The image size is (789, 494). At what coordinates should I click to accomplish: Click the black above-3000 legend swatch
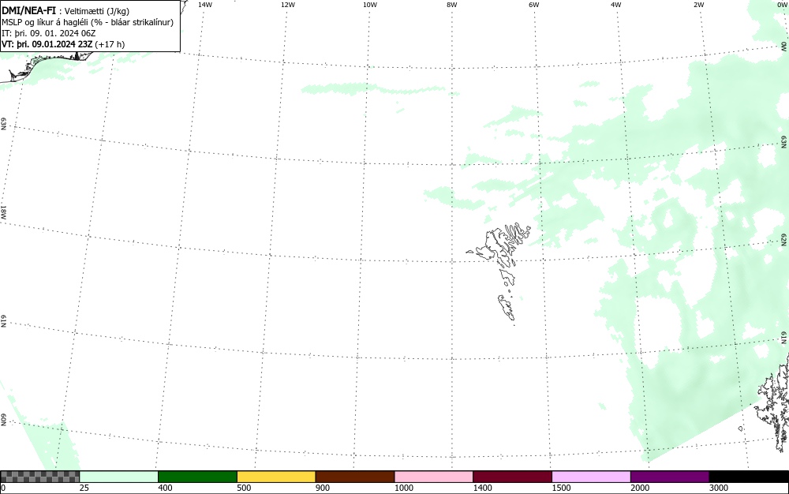tap(749, 477)
